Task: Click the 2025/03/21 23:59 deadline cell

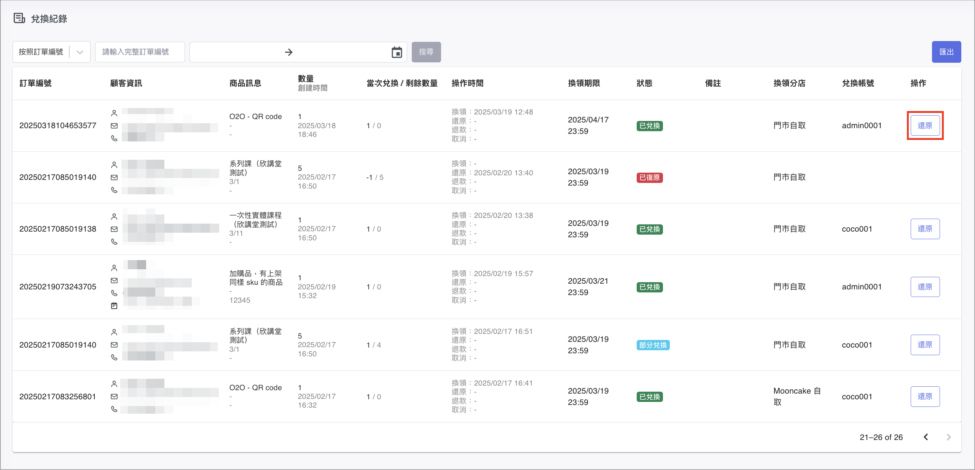Action: [588, 287]
